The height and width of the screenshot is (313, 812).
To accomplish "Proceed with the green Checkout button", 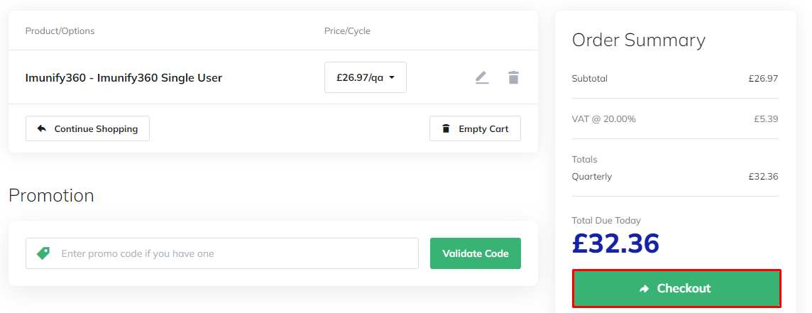I will click(x=676, y=288).
